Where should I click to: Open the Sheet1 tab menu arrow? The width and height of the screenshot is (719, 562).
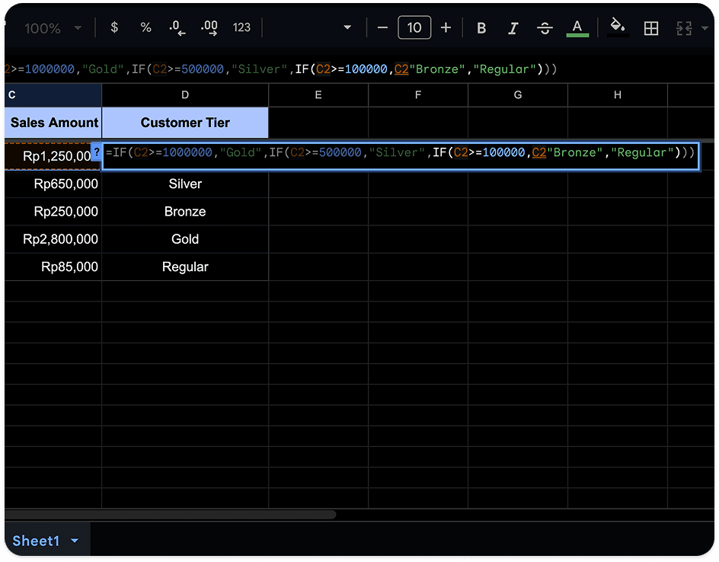pos(75,541)
